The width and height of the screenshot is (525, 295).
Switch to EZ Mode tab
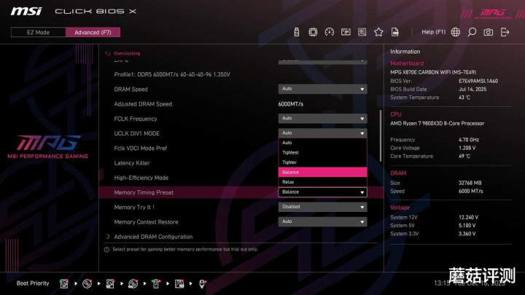pos(38,32)
